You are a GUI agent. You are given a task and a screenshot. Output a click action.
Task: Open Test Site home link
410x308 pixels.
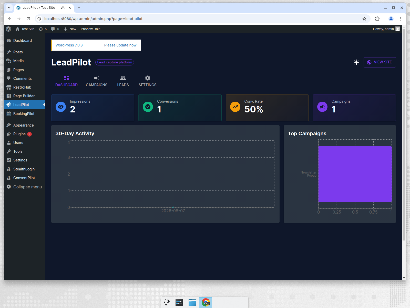click(x=25, y=29)
